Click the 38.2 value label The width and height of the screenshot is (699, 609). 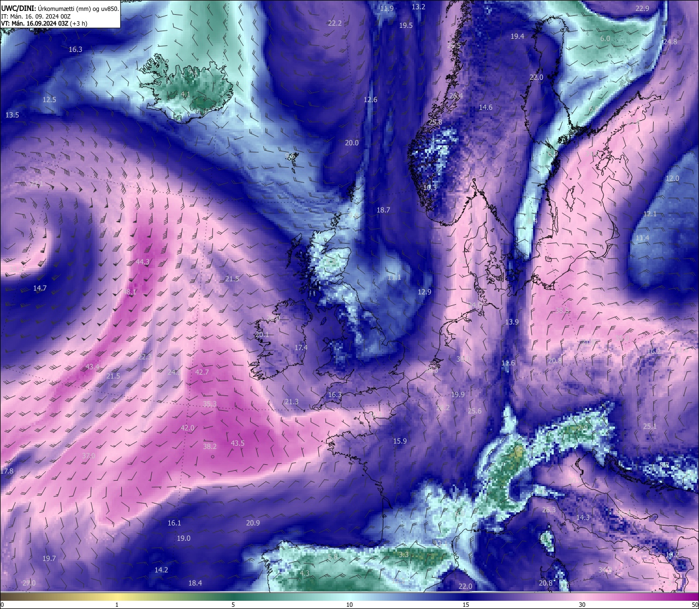[x=210, y=446]
